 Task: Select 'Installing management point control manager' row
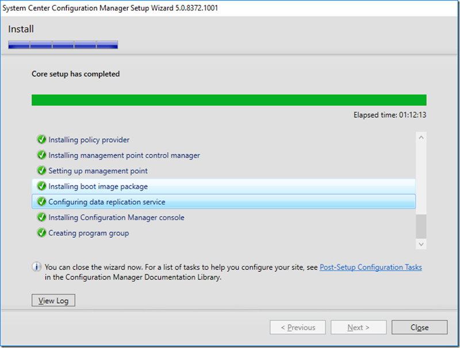[x=224, y=155]
